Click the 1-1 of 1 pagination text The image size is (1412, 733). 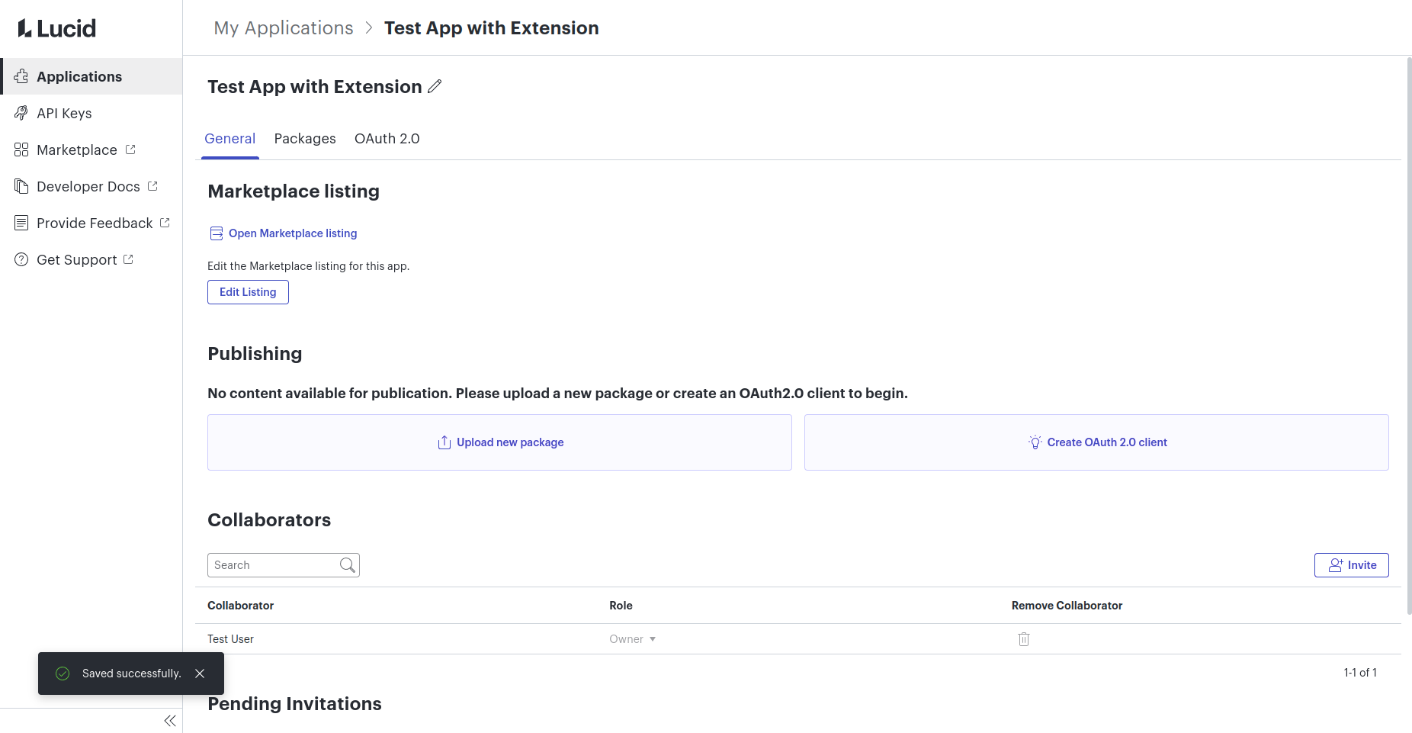1360,673
